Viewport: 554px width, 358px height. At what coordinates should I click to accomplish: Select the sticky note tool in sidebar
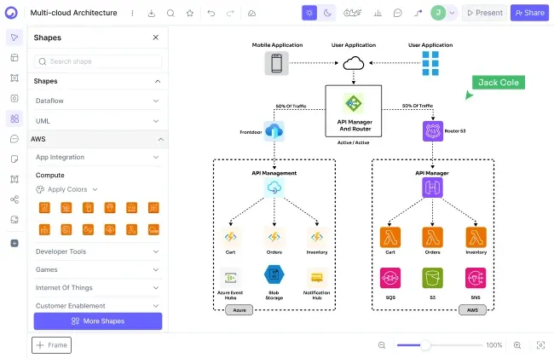point(14,159)
